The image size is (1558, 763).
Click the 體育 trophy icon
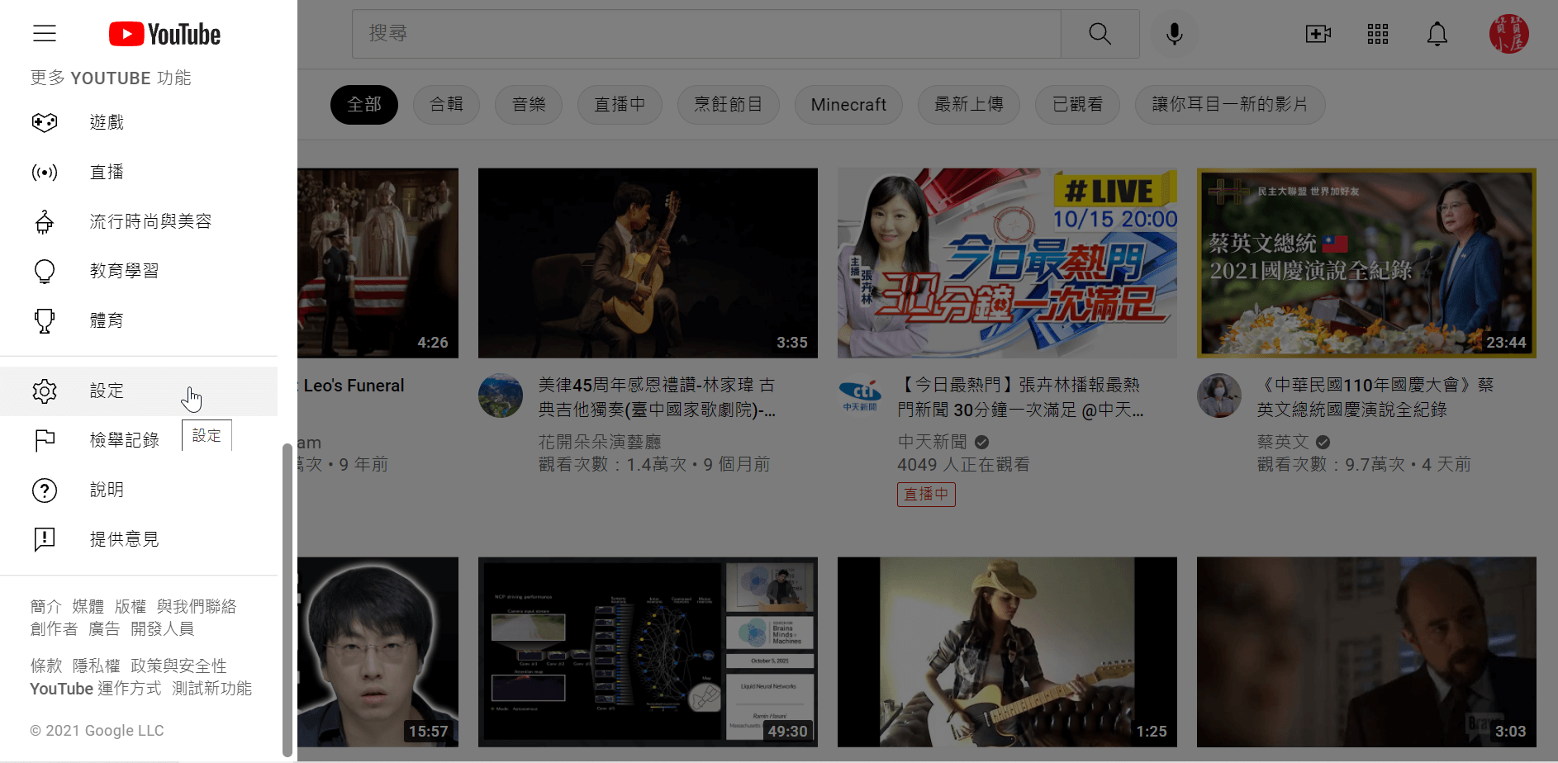45,320
